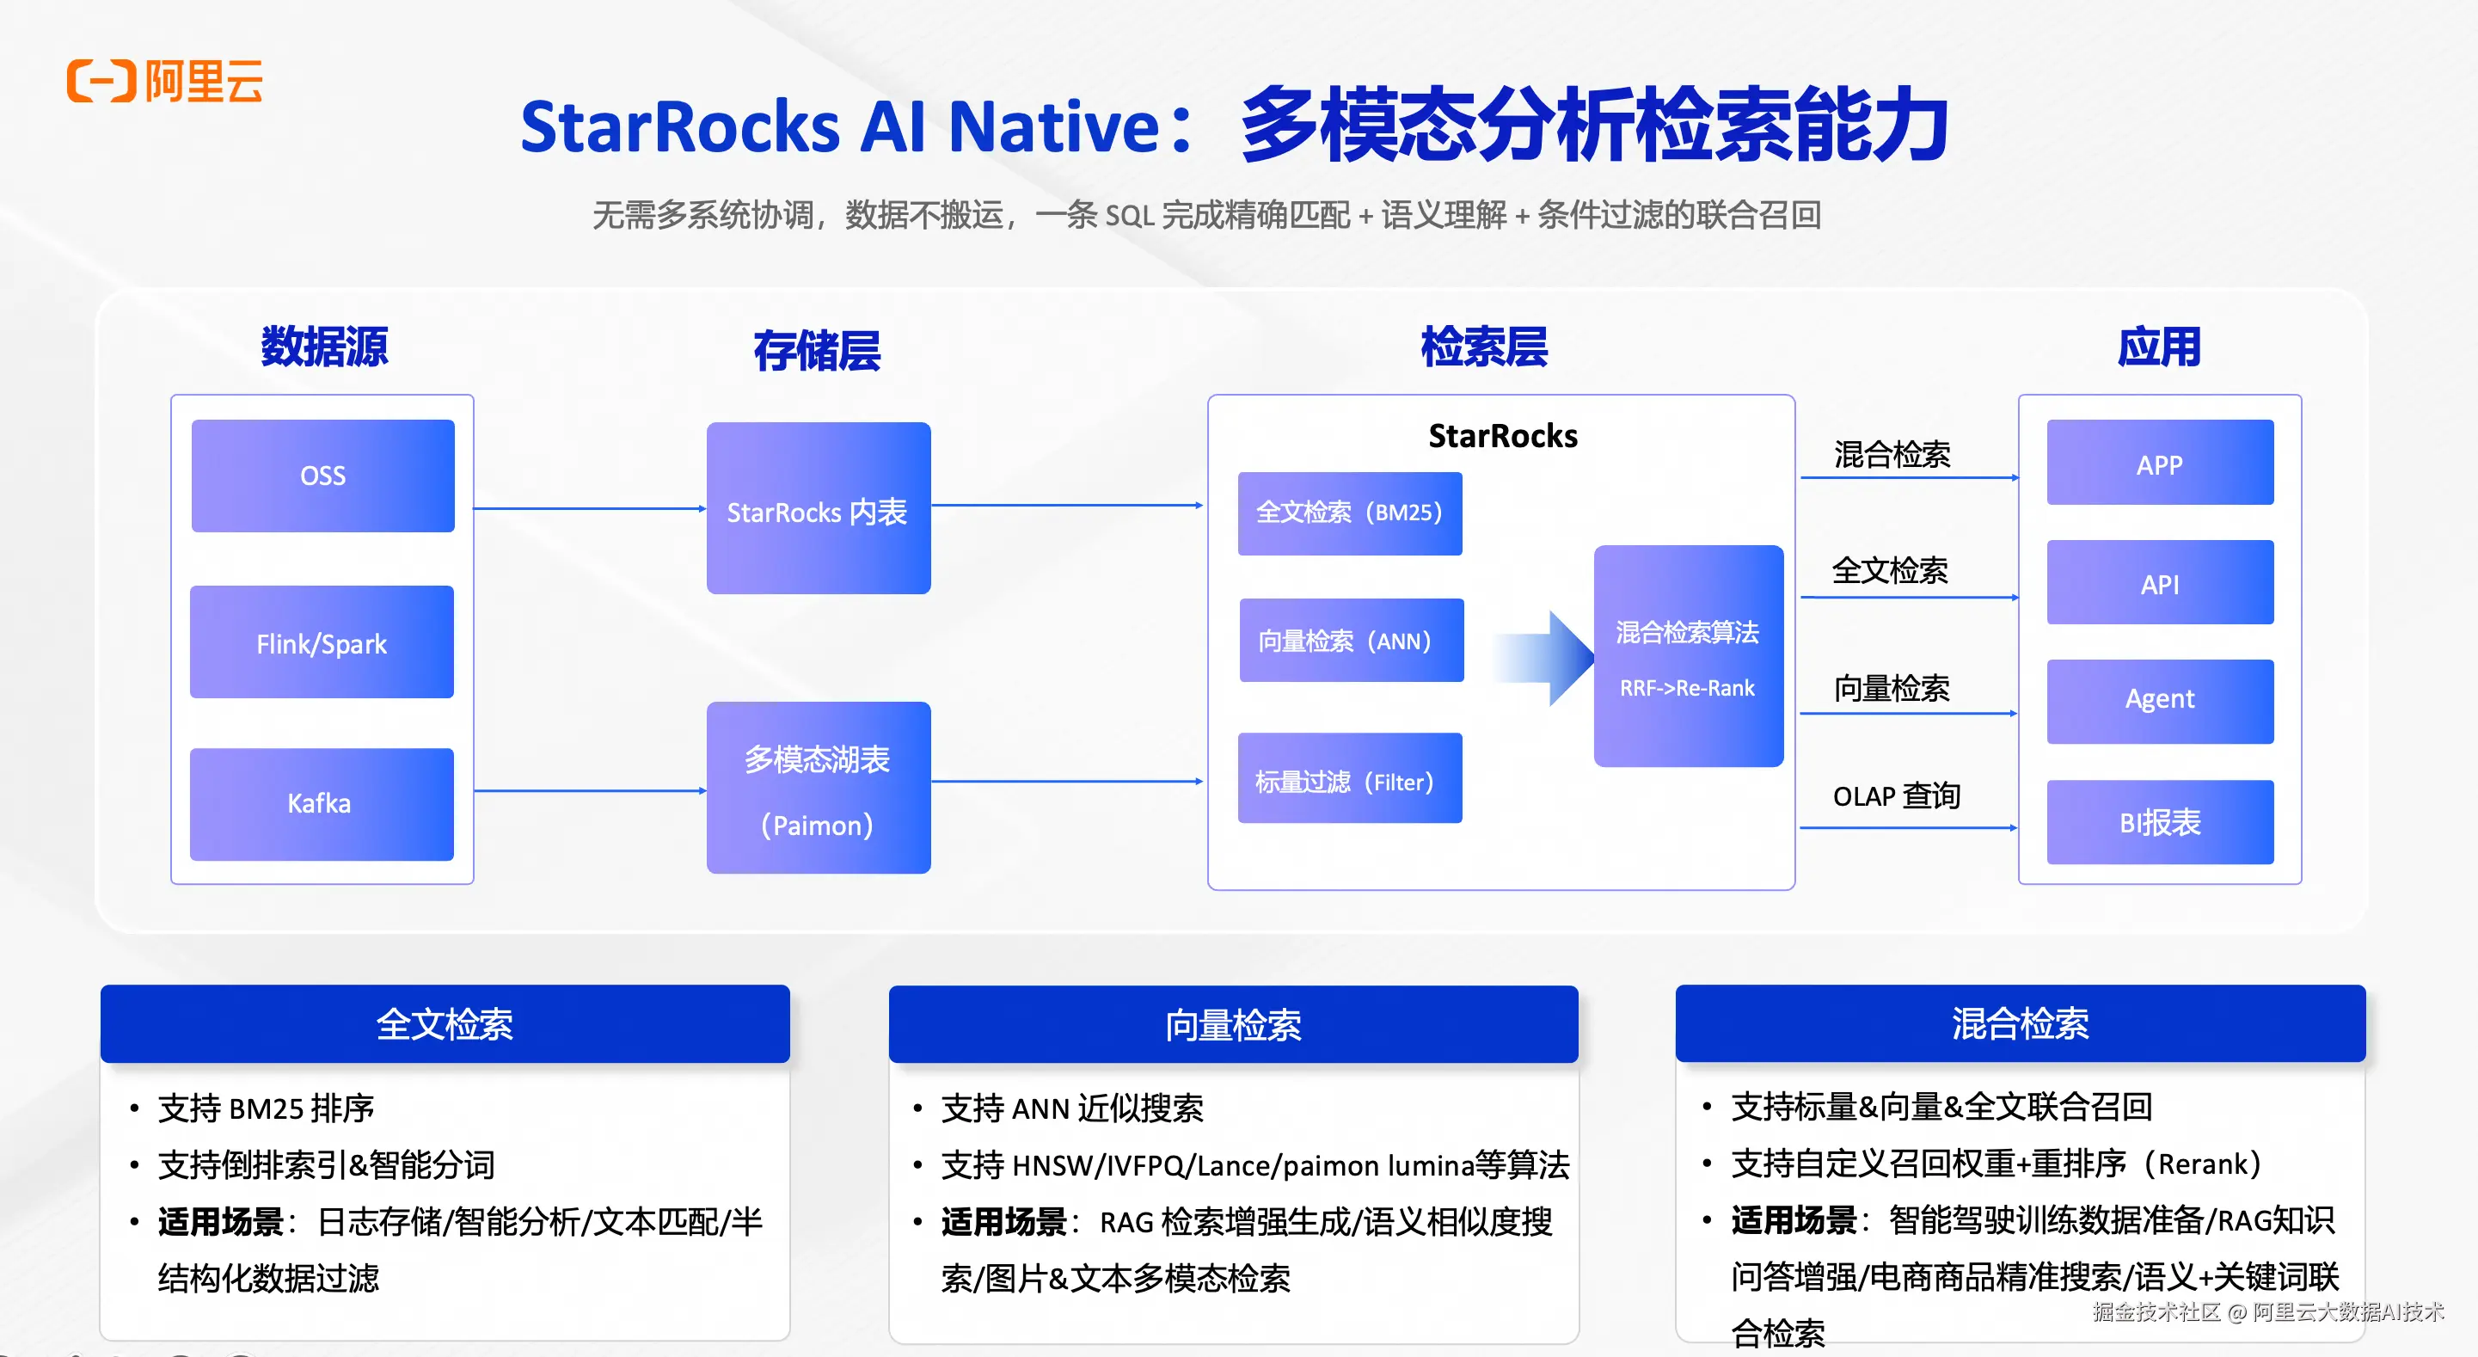
Task: Click the bullet 支持 ANN 近似搜索
Action: point(1071,1108)
